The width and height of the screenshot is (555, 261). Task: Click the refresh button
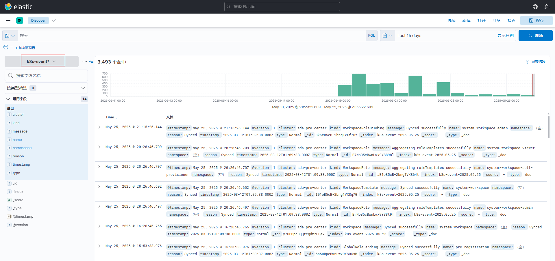point(535,36)
